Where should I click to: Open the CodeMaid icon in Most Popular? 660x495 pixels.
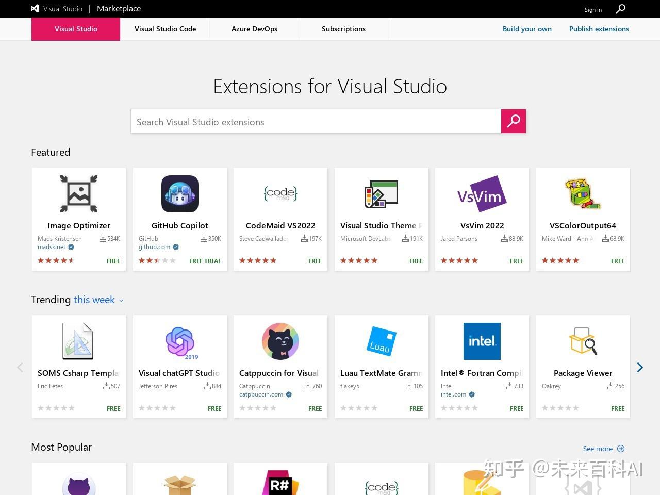pos(382,487)
